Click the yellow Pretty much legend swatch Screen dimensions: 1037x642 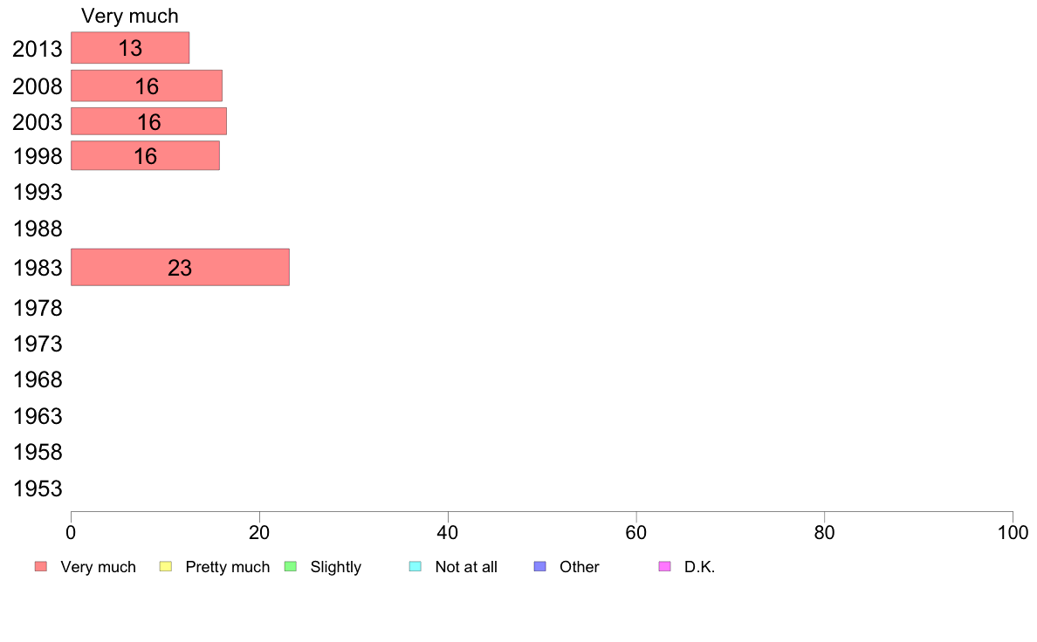[x=166, y=567]
